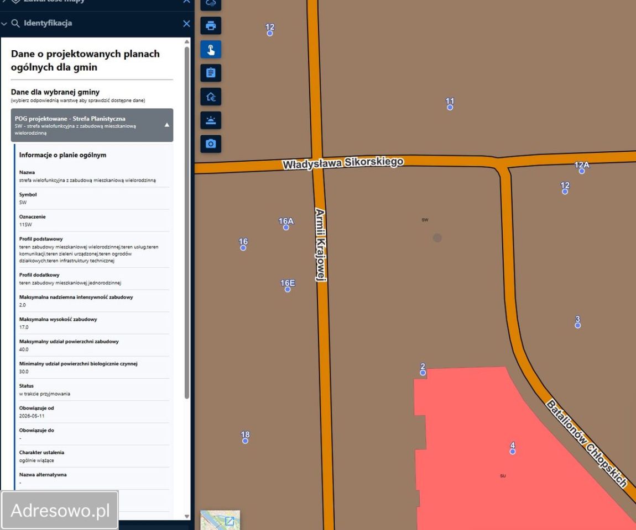Select address point 16E
Viewport: 636px width, 530px height.
click(288, 289)
